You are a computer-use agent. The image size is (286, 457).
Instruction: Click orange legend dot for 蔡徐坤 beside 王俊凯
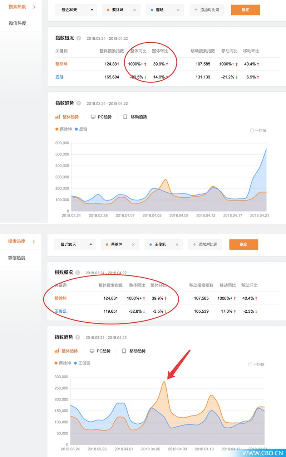click(56, 363)
